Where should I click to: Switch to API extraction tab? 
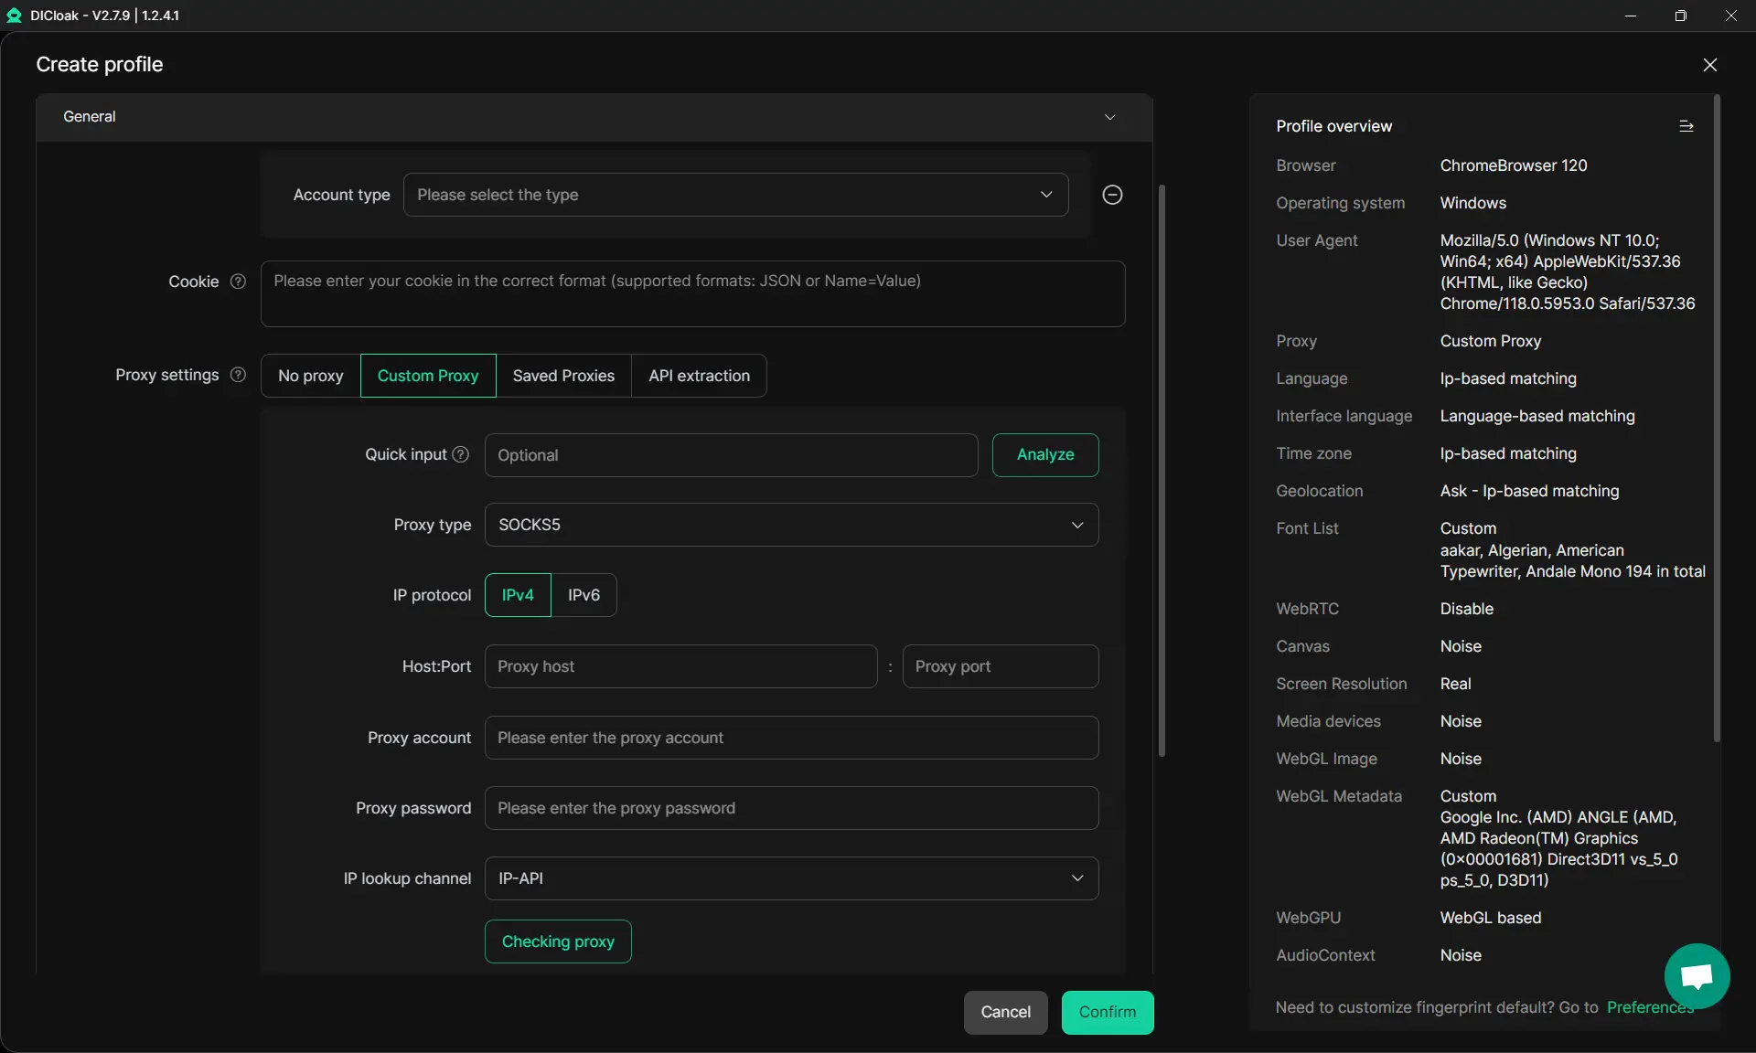pos(699,376)
